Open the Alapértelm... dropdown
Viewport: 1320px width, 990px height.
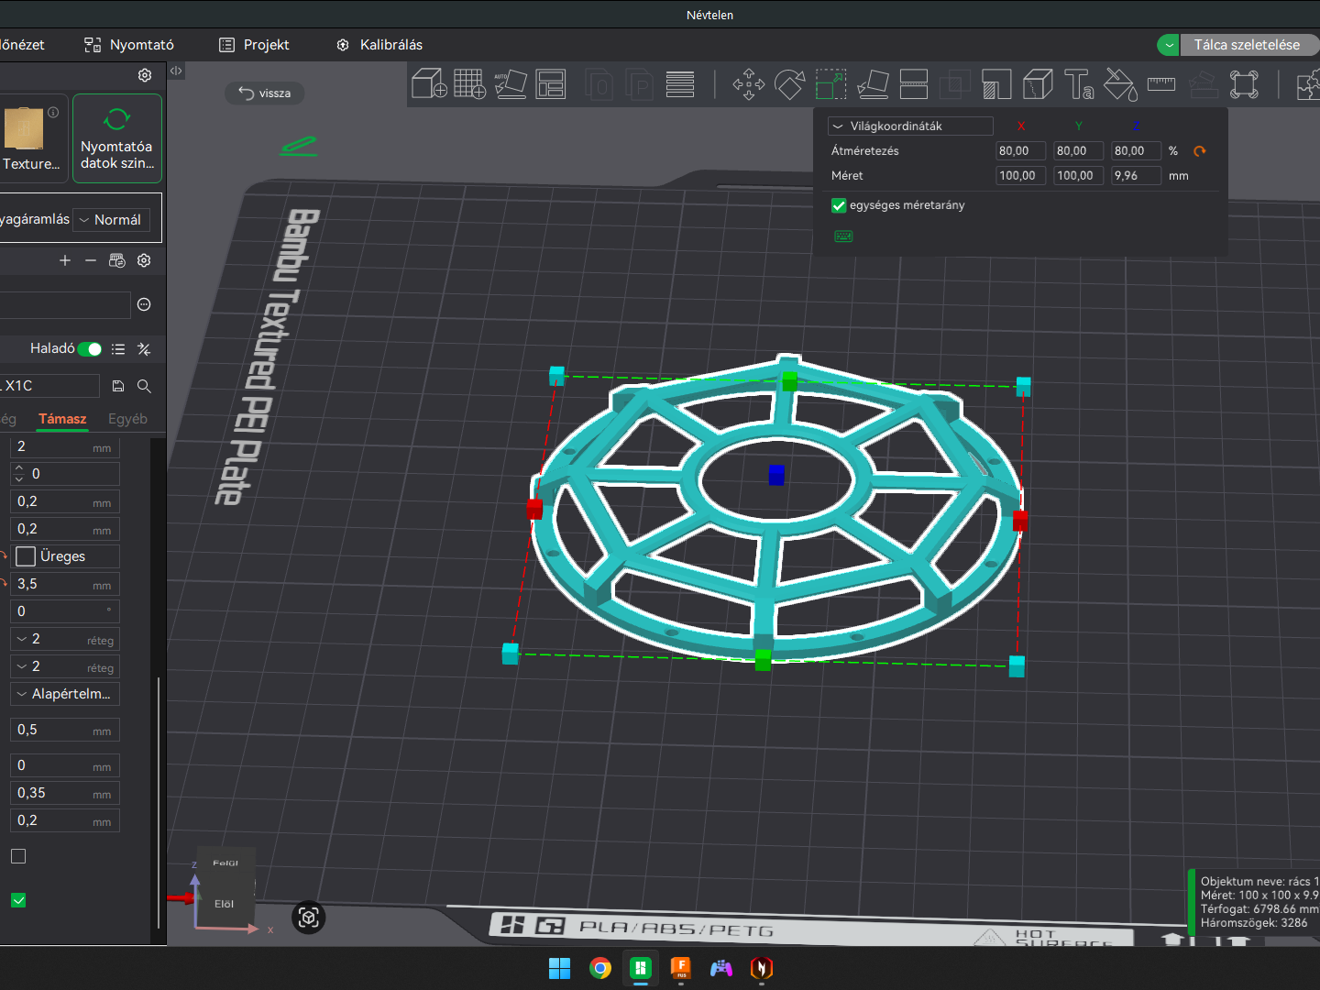[65, 694]
